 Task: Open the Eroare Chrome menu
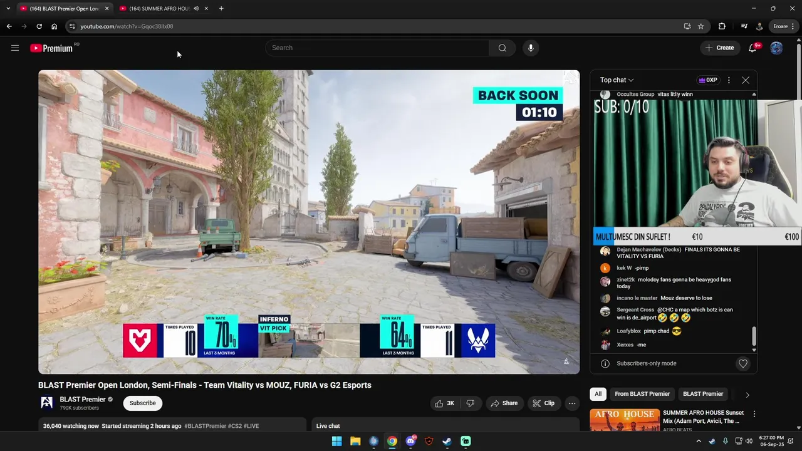(x=784, y=26)
